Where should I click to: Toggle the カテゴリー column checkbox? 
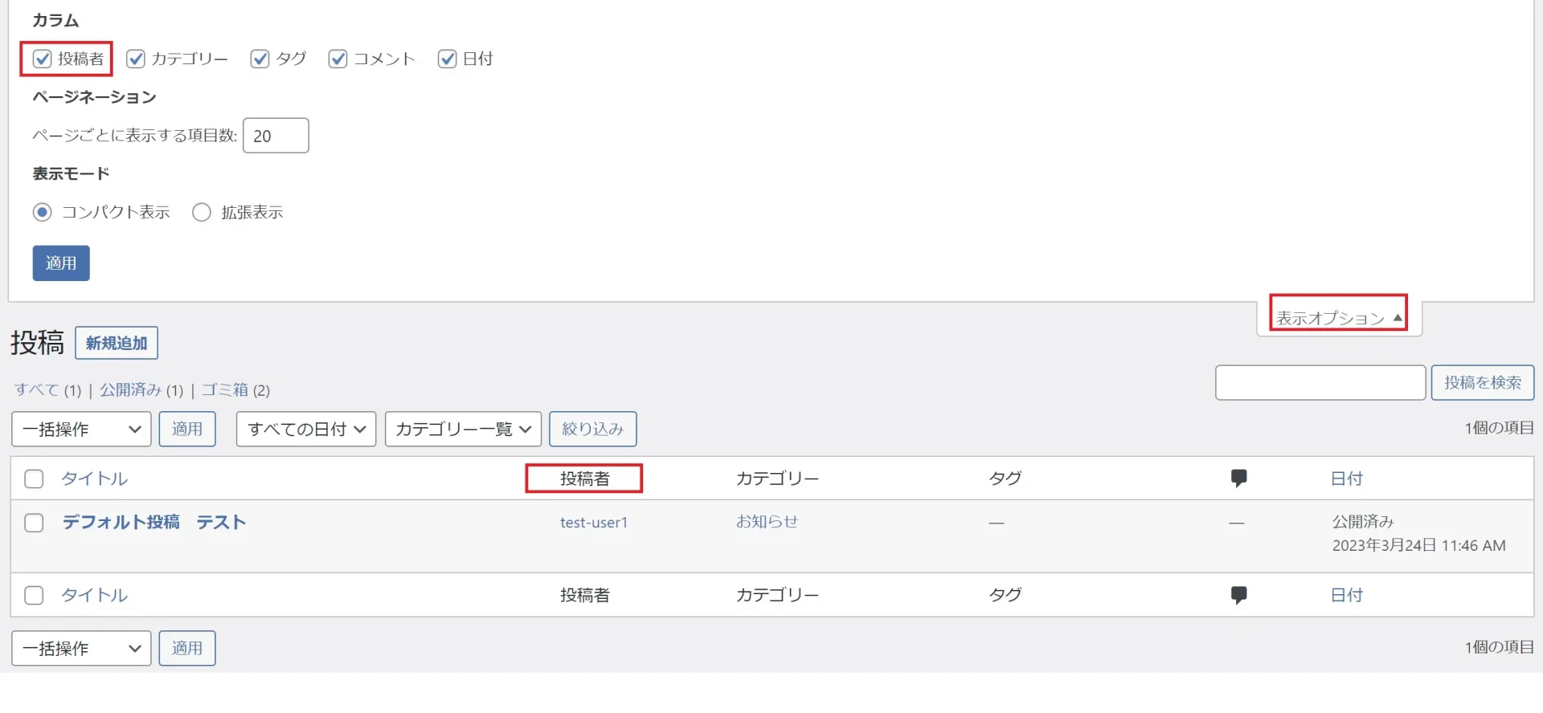[136, 59]
